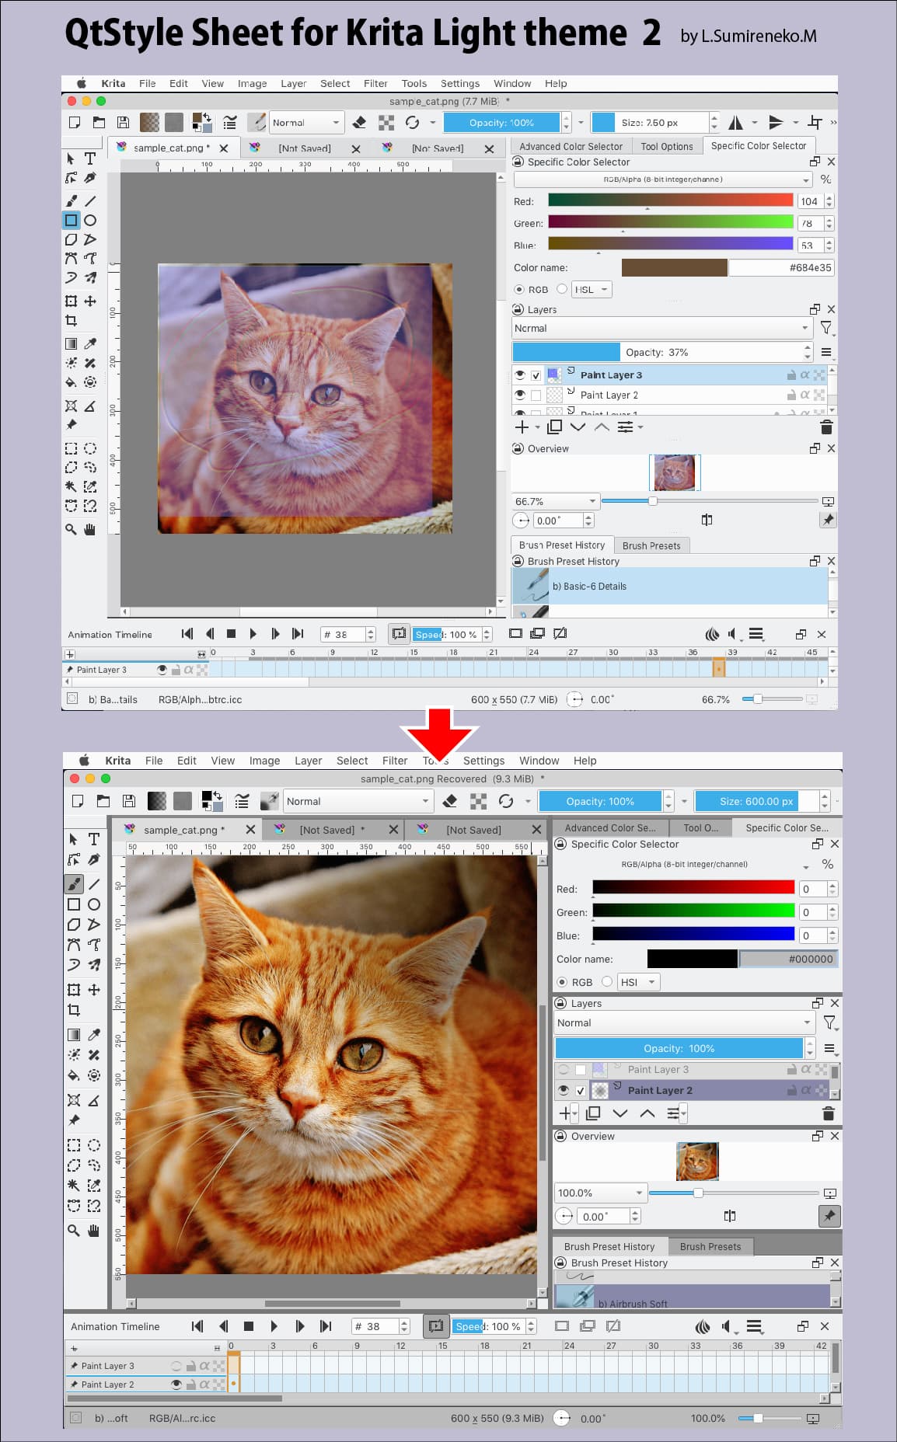Open Normal blend mode in top Layers panel

coord(662,329)
